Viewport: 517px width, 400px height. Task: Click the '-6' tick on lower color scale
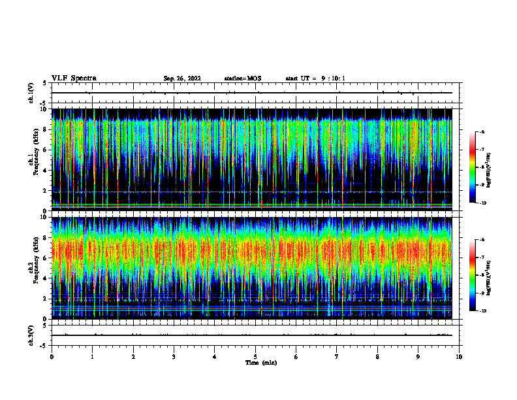[x=482, y=240]
